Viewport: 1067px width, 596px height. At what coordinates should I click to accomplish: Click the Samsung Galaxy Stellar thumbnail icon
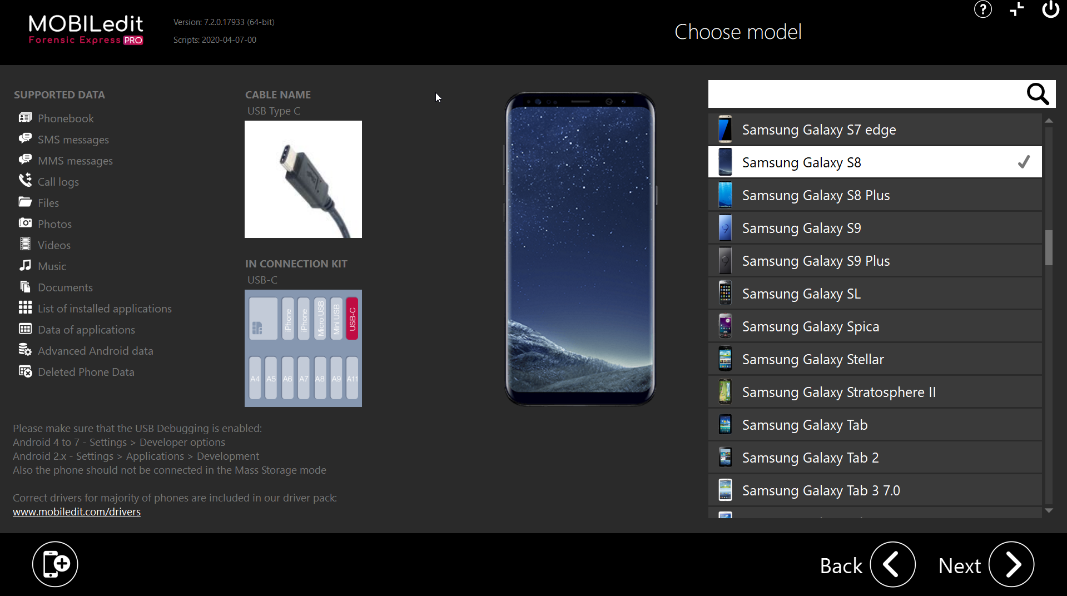tap(725, 359)
